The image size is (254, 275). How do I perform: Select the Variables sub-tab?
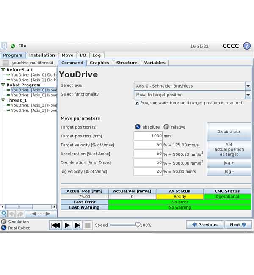coord(155,63)
